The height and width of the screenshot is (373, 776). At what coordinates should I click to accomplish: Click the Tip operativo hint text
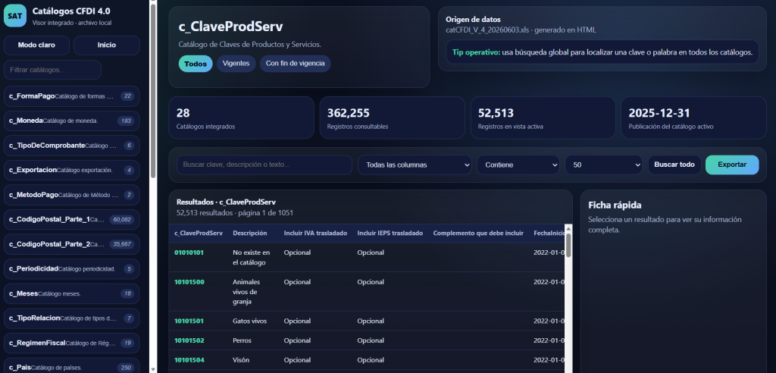tap(602, 52)
